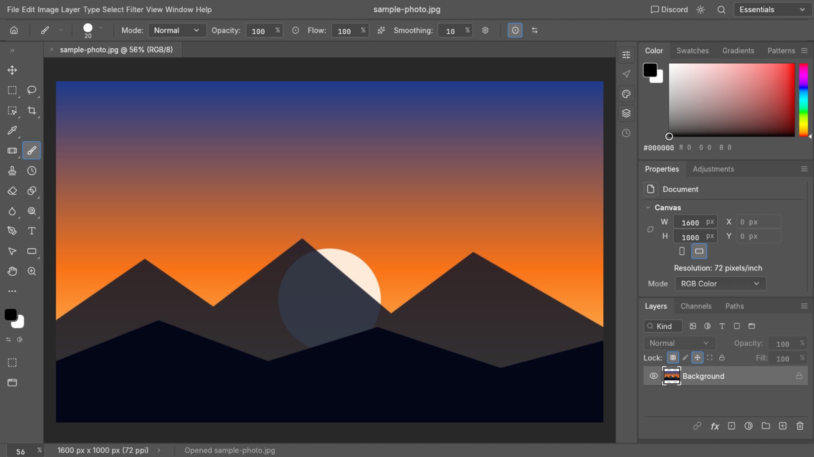The width and height of the screenshot is (814, 457).
Task: Select the Eyedropper tool
Action: point(12,130)
